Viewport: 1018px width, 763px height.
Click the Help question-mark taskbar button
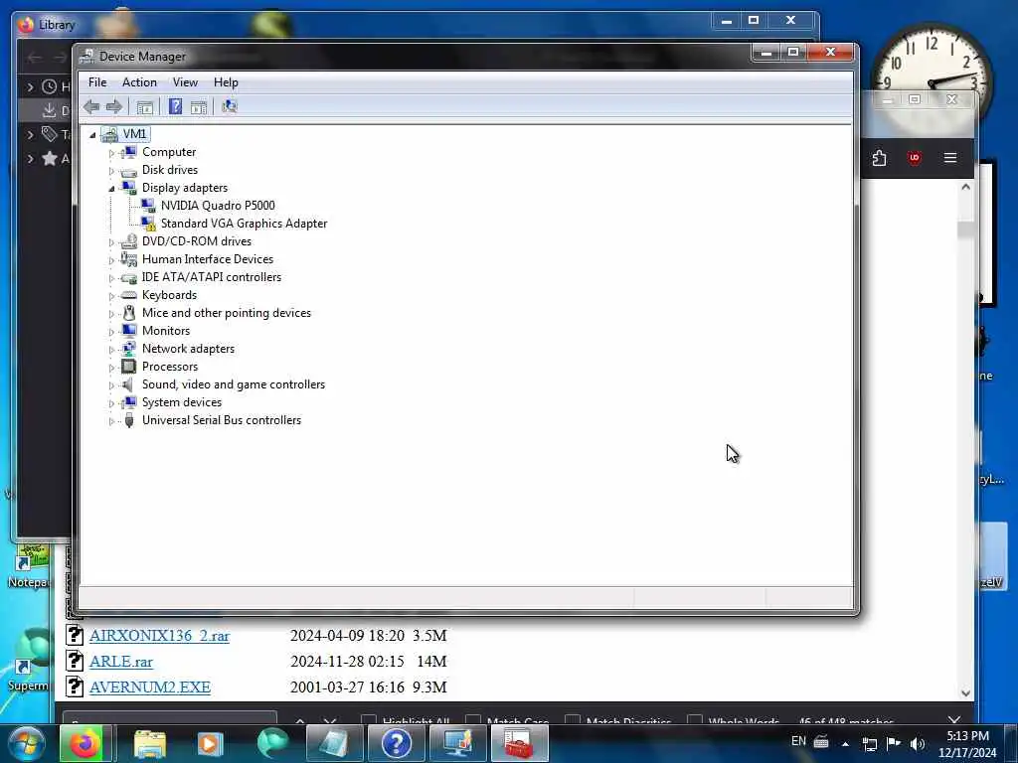396,743
